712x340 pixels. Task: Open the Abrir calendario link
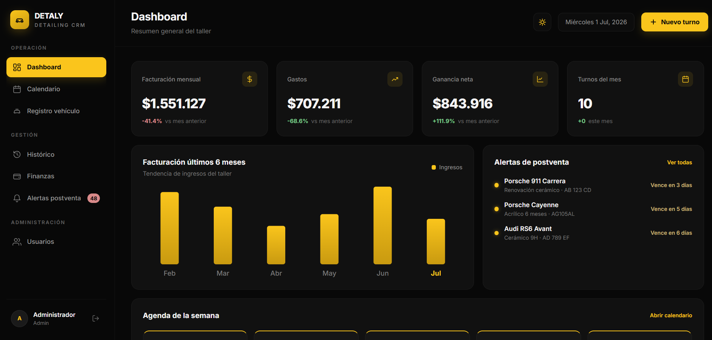pos(671,315)
